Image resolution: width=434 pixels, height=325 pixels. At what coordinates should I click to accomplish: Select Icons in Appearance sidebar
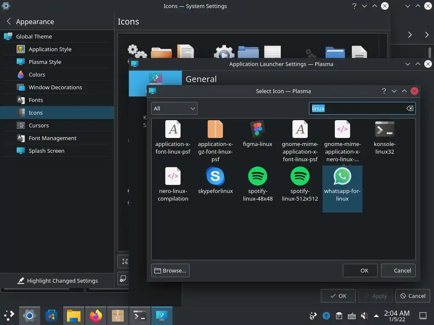[57, 113]
